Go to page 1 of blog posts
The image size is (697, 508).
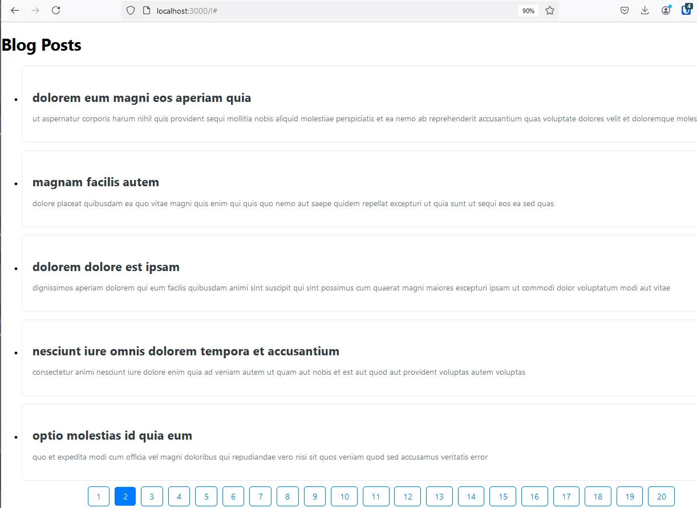[98, 496]
